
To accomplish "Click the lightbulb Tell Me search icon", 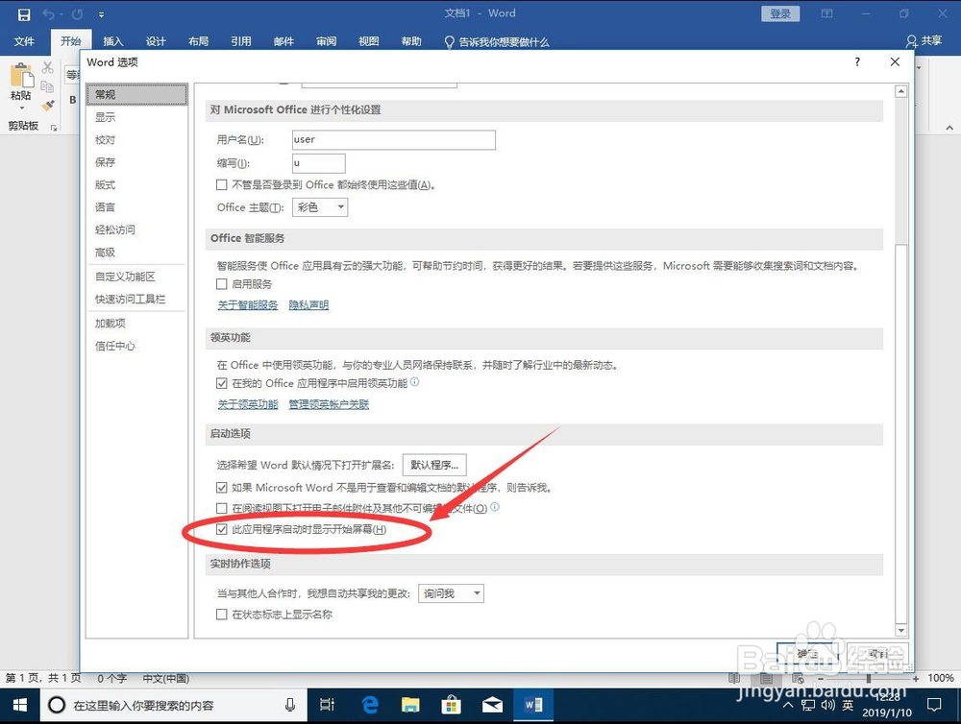I will [449, 41].
